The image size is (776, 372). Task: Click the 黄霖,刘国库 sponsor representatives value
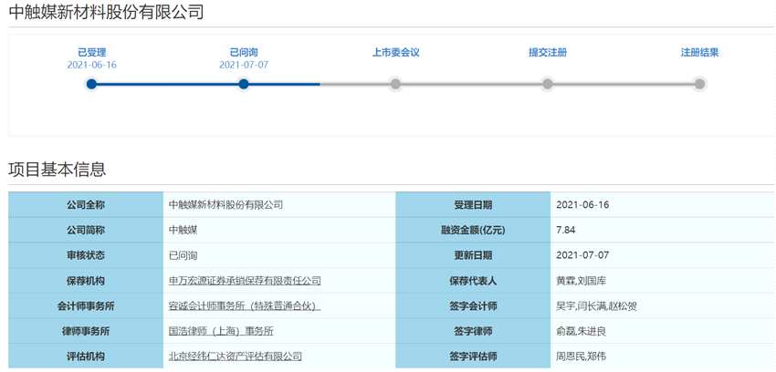(x=581, y=281)
